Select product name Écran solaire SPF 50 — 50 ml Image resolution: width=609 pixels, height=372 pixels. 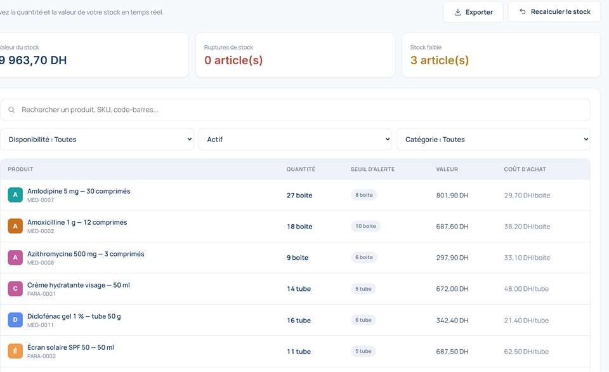(x=70, y=347)
